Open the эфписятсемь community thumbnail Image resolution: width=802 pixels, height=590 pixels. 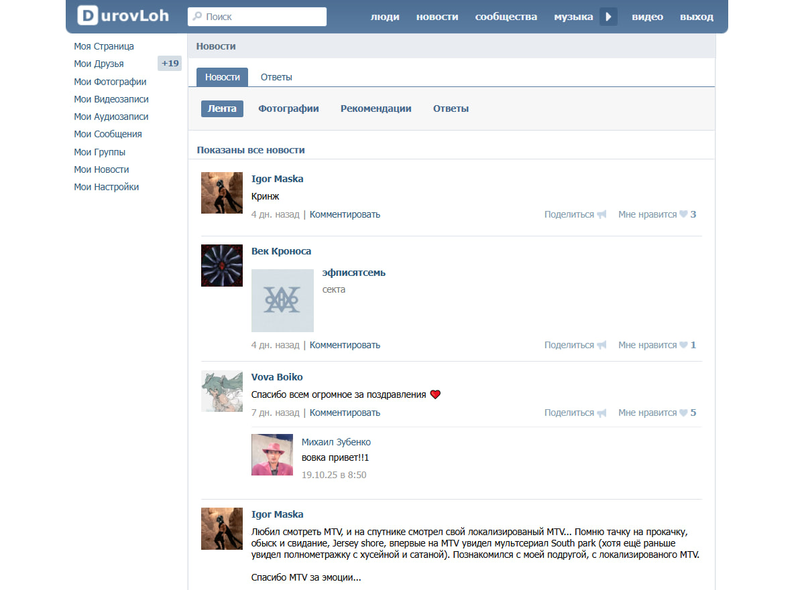(282, 301)
